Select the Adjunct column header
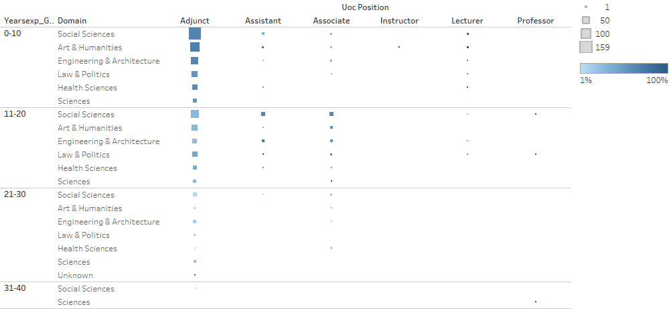Viewport: 671px width, 309px height. [x=195, y=21]
